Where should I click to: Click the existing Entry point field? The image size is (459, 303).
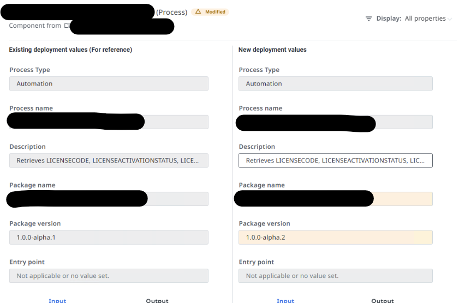(x=109, y=276)
